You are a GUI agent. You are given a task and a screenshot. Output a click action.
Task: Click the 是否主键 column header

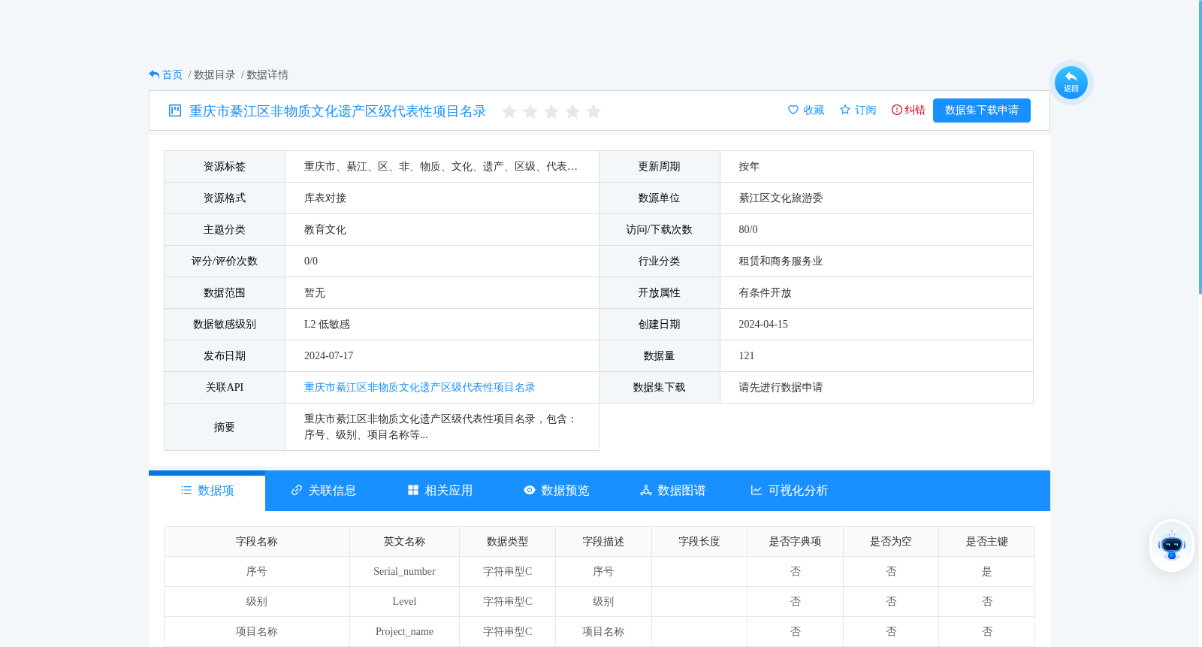click(x=987, y=542)
